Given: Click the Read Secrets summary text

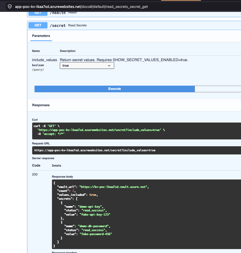Looking at the screenshot, I should (77, 25).
